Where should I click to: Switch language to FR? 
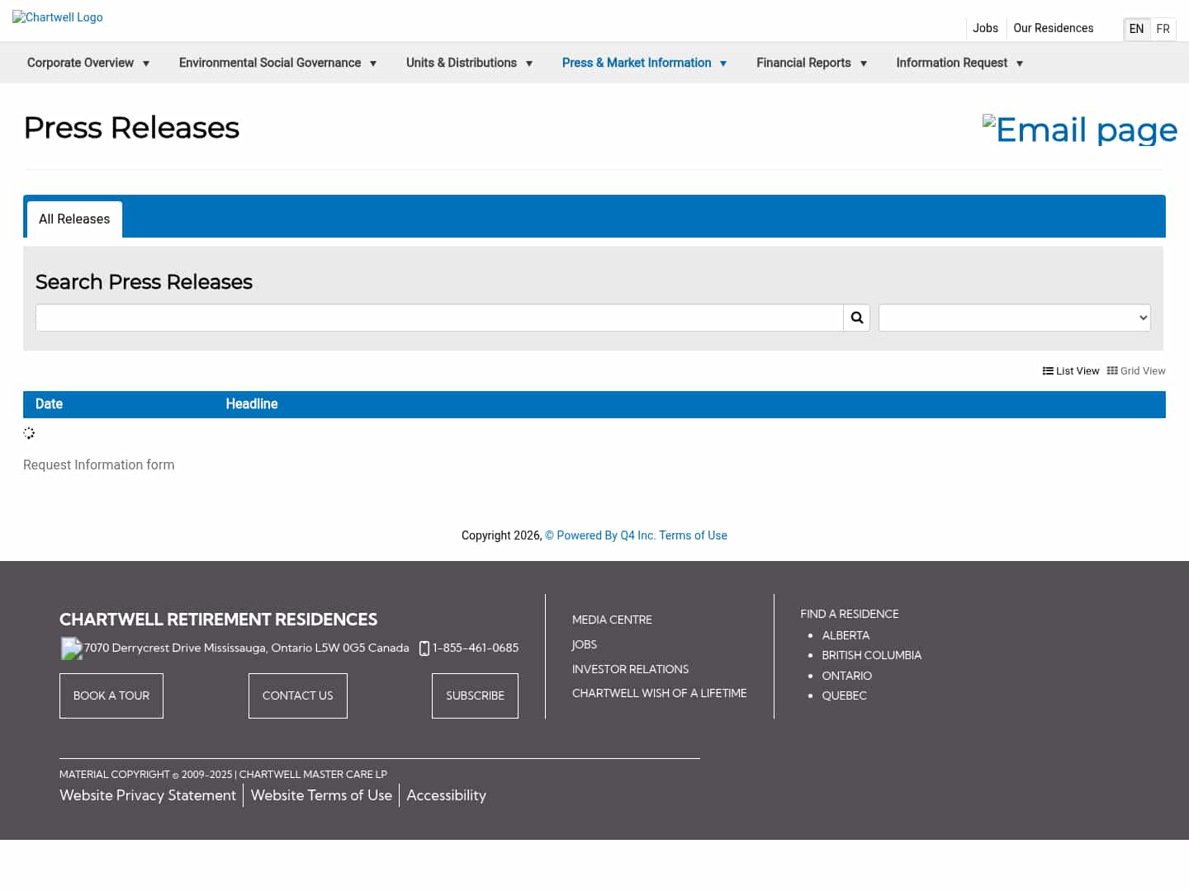coord(1163,29)
